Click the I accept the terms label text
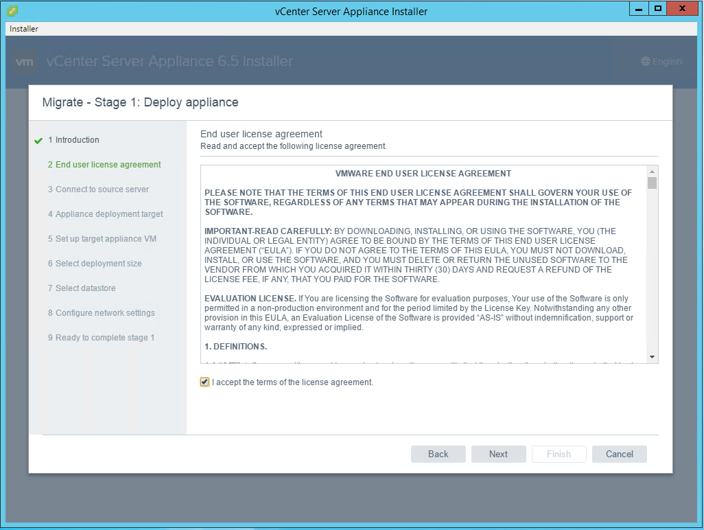 point(292,382)
